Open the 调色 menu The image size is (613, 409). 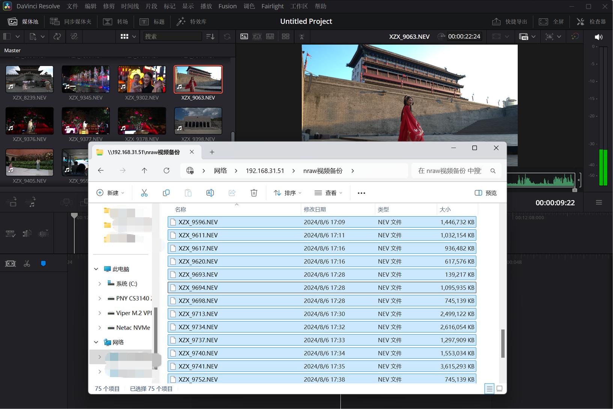click(x=249, y=6)
